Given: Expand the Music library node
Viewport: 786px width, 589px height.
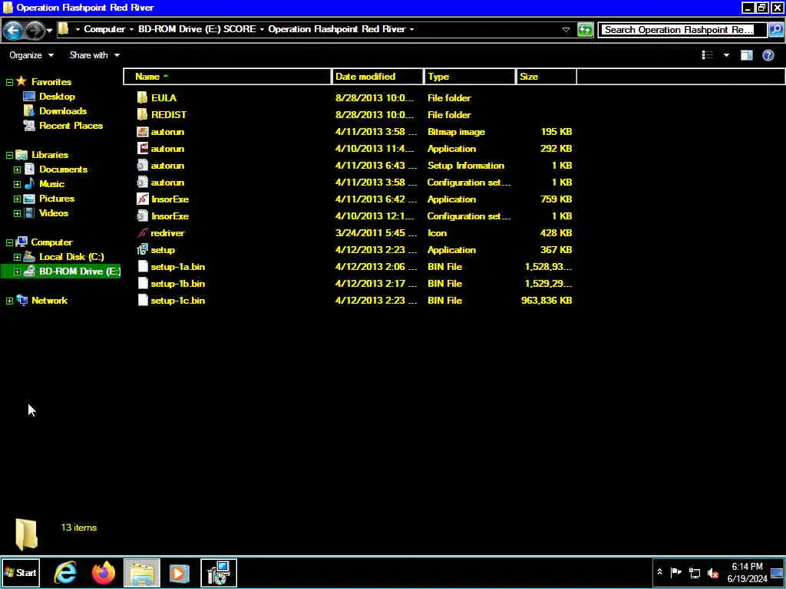Looking at the screenshot, I should click(17, 184).
